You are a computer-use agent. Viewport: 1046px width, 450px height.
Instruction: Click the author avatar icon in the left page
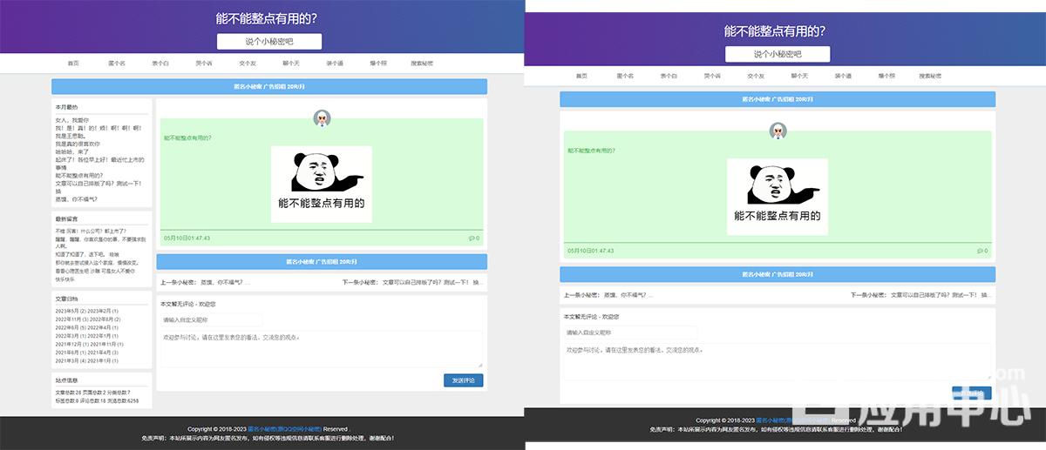(x=322, y=118)
